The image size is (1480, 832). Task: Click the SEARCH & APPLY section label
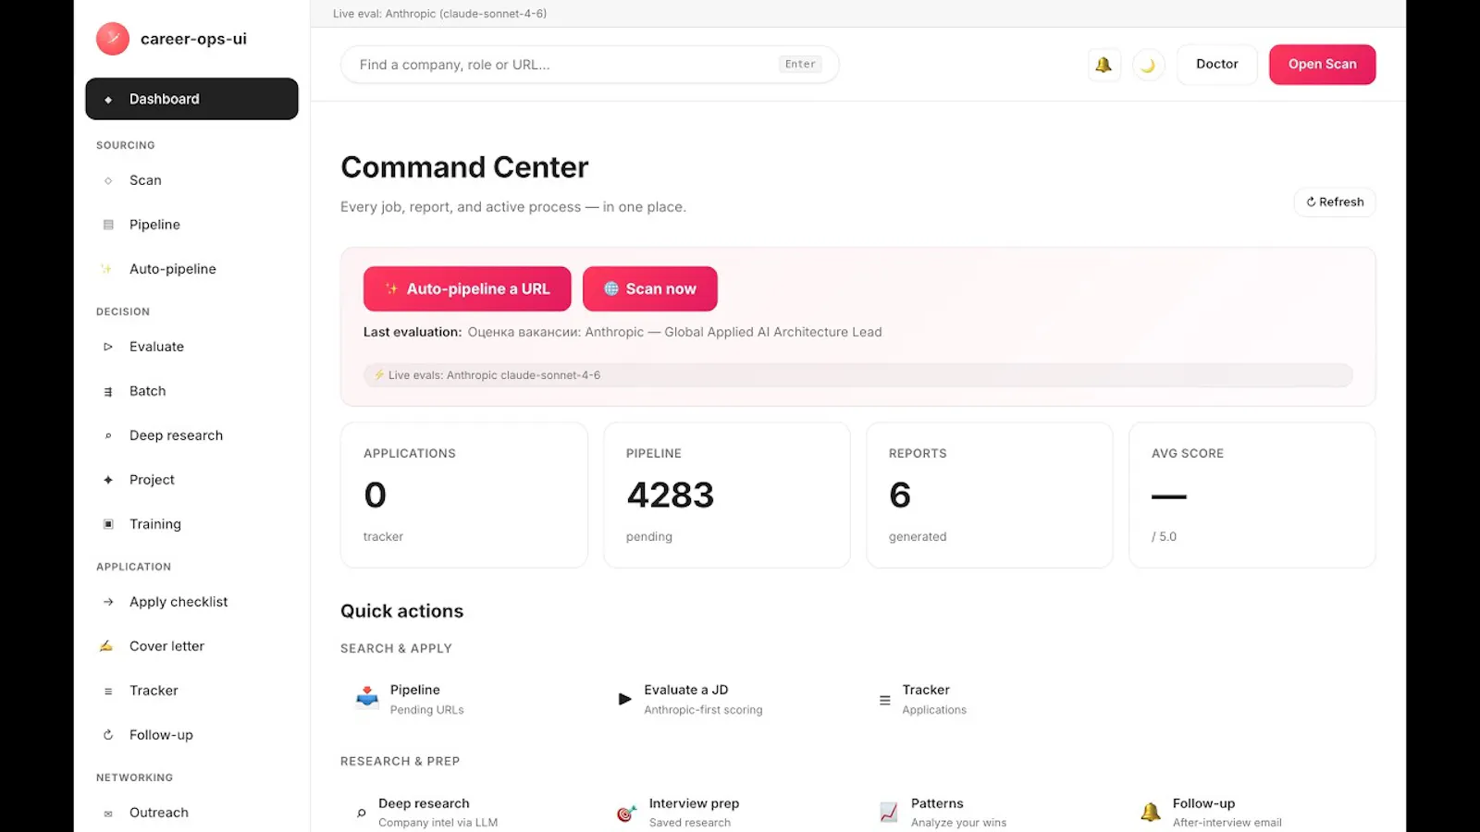396,649
